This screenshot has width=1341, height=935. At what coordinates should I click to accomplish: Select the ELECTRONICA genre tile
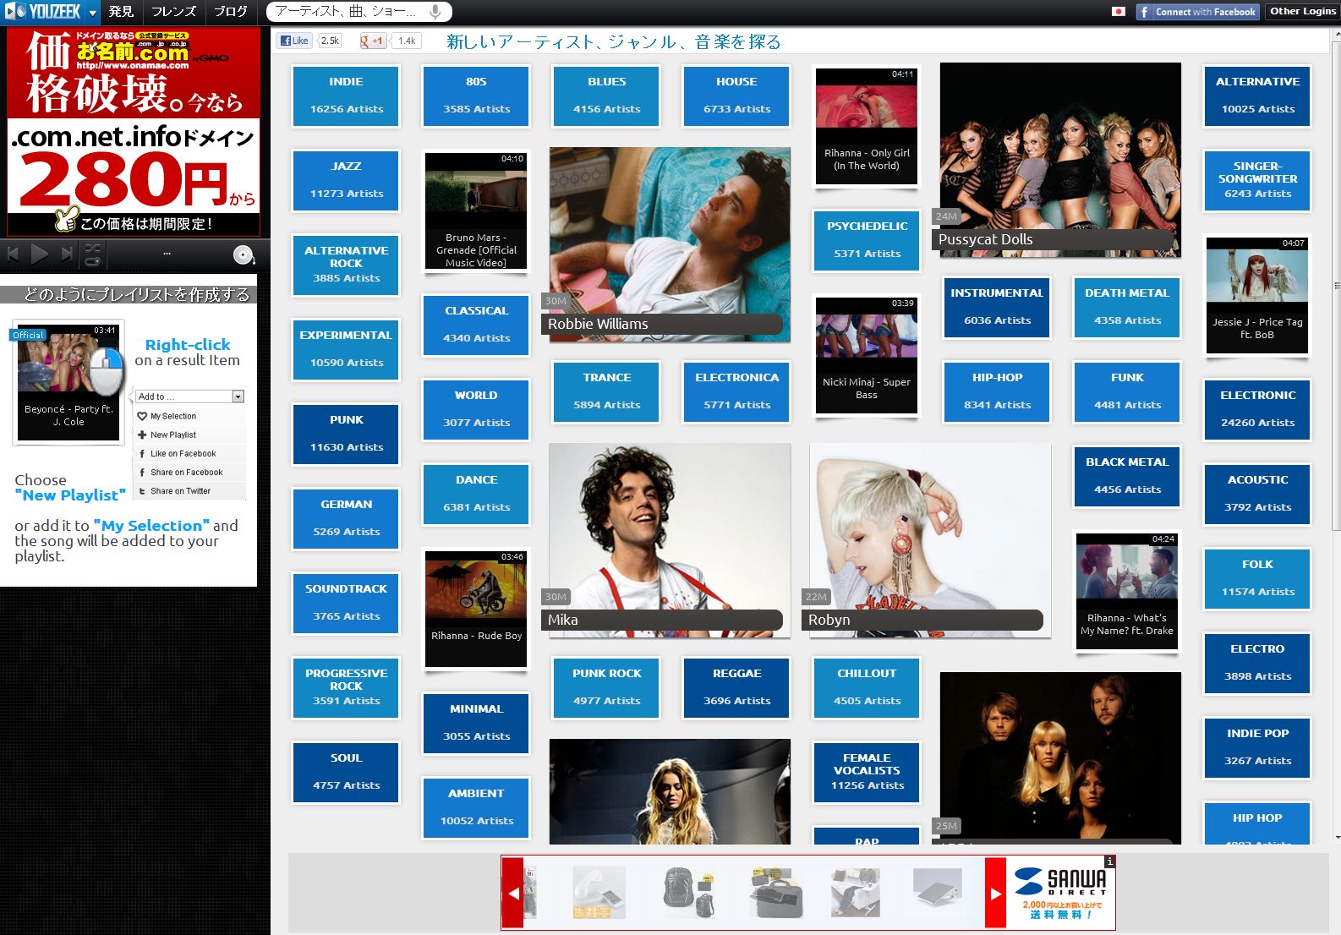[x=736, y=391]
